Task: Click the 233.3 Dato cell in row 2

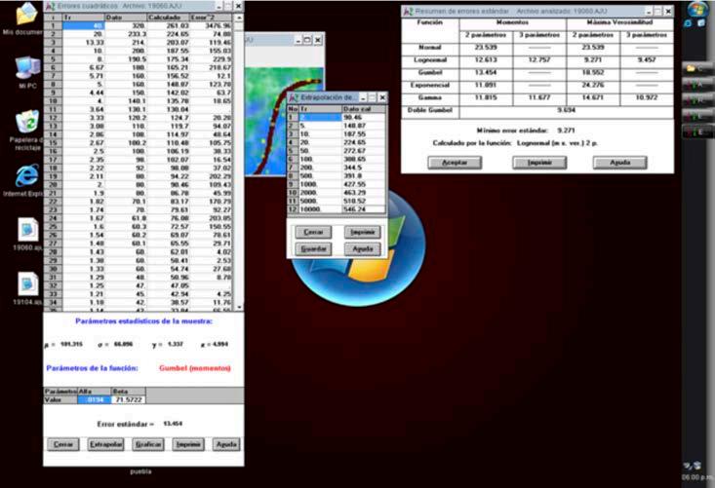Action: (126, 34)
